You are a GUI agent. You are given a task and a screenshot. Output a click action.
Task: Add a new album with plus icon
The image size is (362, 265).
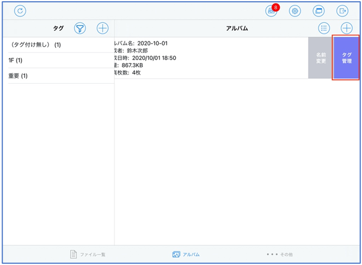point(346,28)
